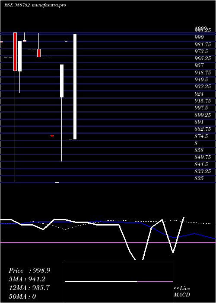
Task: Click the 915.75 price axis label
Action: pos(203,101)
